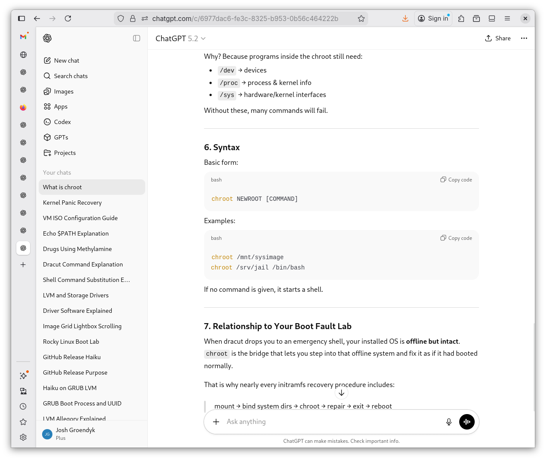
Task: Bookmark this page with the star icon
Action: click(x=361, y=18)
